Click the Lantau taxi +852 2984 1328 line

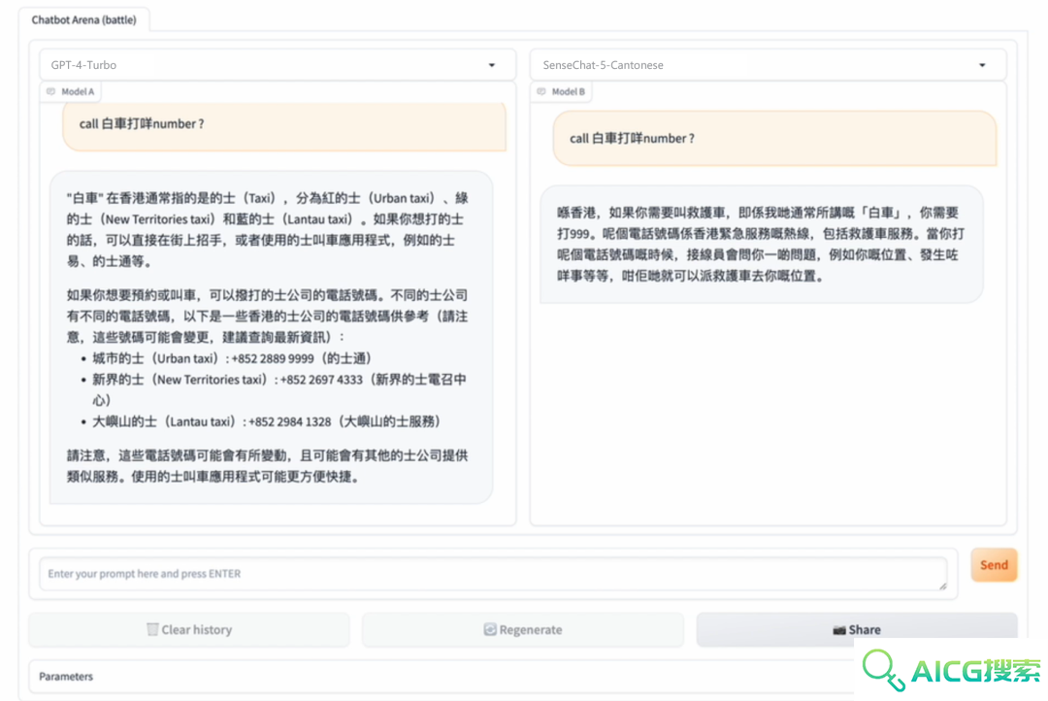tap(266, 421)
